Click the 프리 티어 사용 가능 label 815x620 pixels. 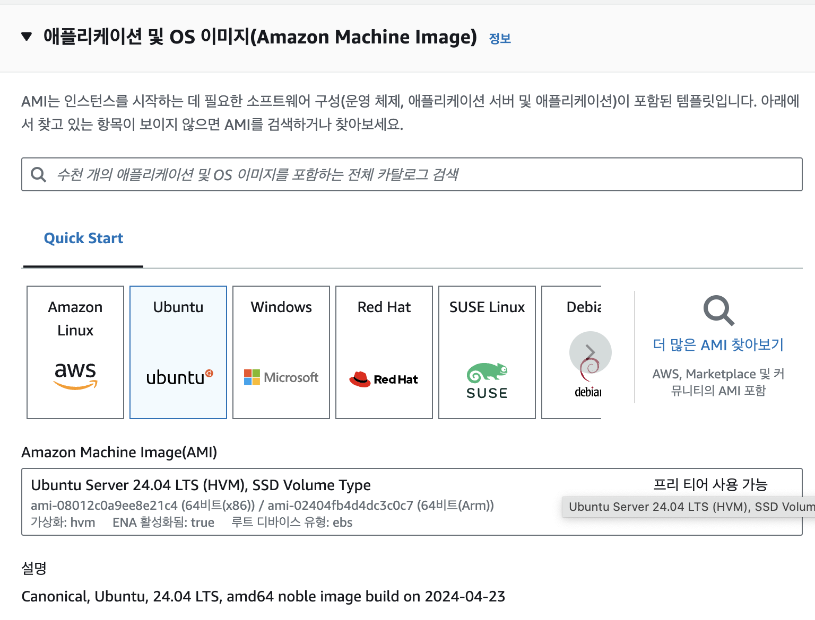710,484
